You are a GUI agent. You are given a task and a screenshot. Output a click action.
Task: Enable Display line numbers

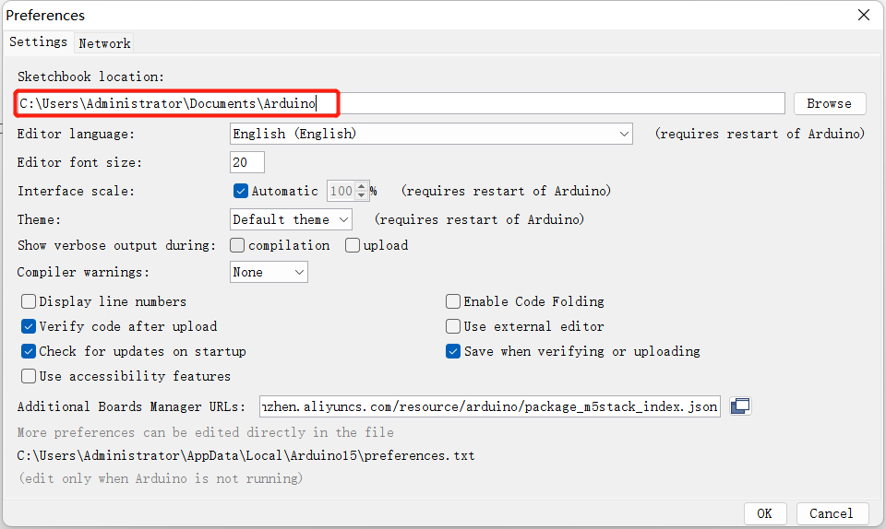coord(29,301)
